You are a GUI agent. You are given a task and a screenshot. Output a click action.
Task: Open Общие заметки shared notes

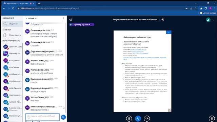click(13, 35)
